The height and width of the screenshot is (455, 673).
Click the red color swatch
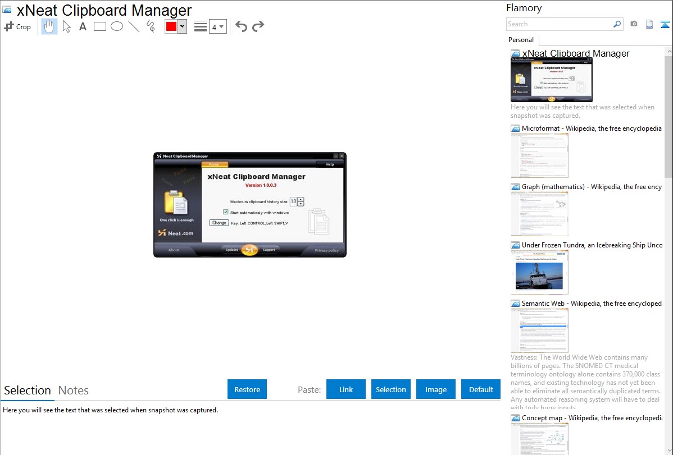click(171, 26)
